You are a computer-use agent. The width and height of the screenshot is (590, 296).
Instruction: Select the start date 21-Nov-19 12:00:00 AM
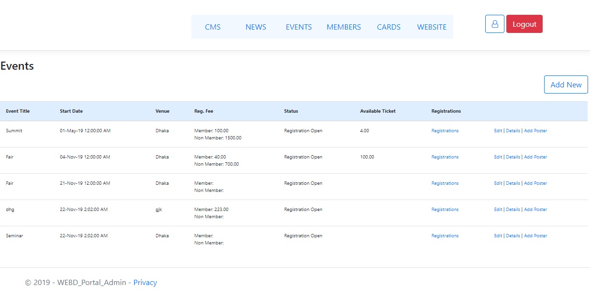(85, 183)
